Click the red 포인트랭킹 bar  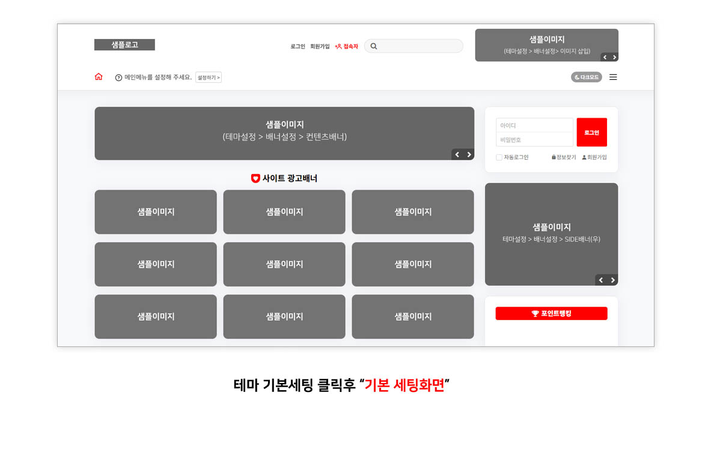[x=551, y=313]
